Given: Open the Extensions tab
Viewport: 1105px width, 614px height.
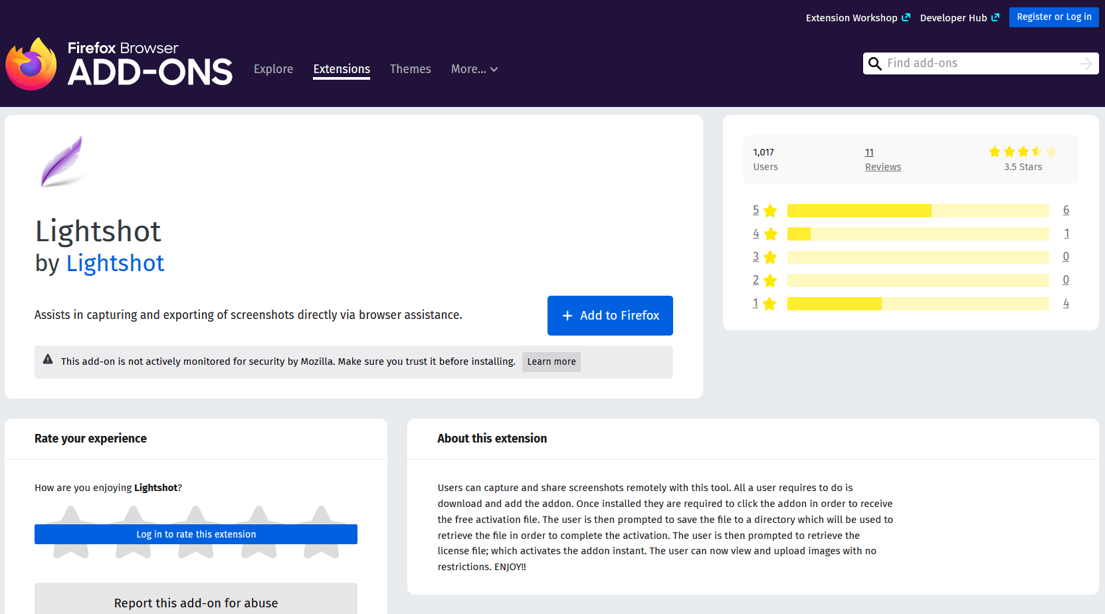Looking at the screenshot, I should coord(342,69).
